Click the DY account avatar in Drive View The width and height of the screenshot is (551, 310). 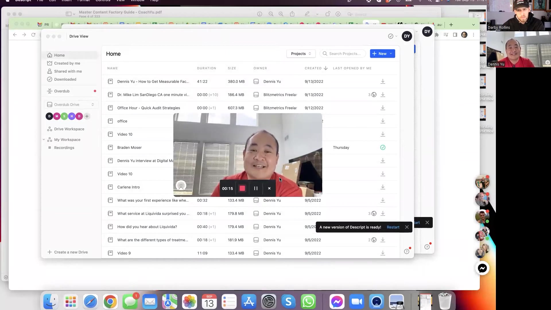407,36
